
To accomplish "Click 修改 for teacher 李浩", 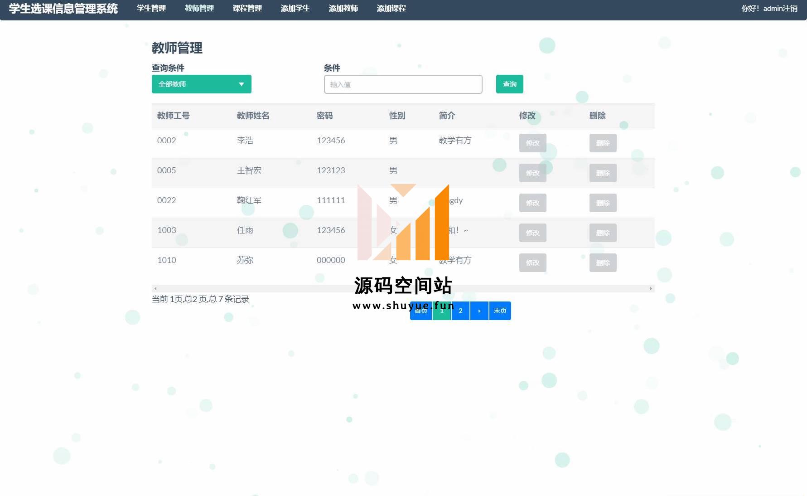I will point(532,143).
